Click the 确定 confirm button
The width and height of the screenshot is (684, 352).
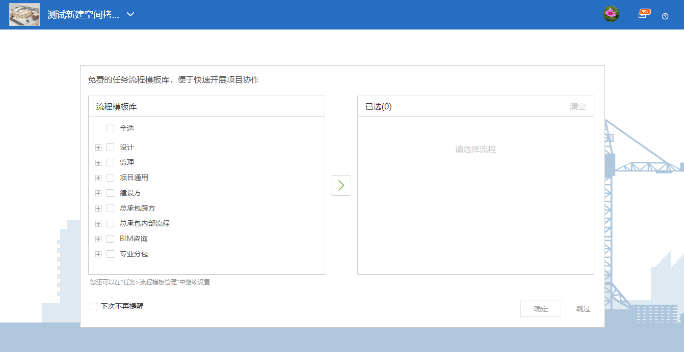(x=540, y=309)
